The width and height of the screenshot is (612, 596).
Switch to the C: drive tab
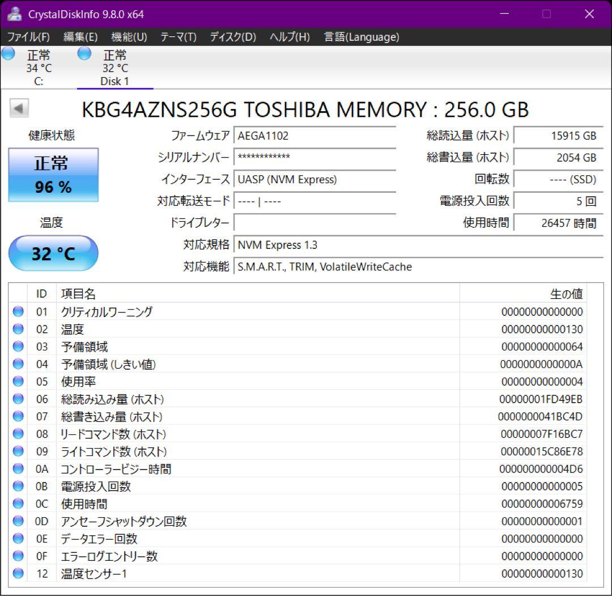click(39, 67)
